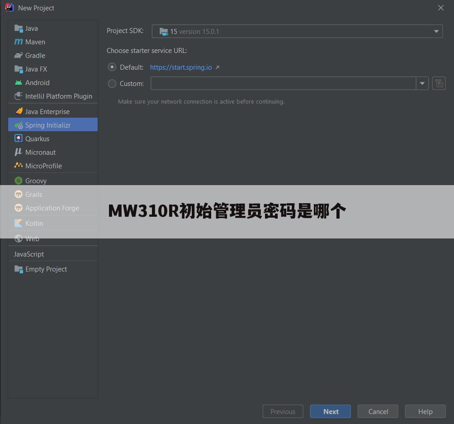Pick the Micronaut mu icon
This screenshot has width=454, height=424.
point(19,152)
